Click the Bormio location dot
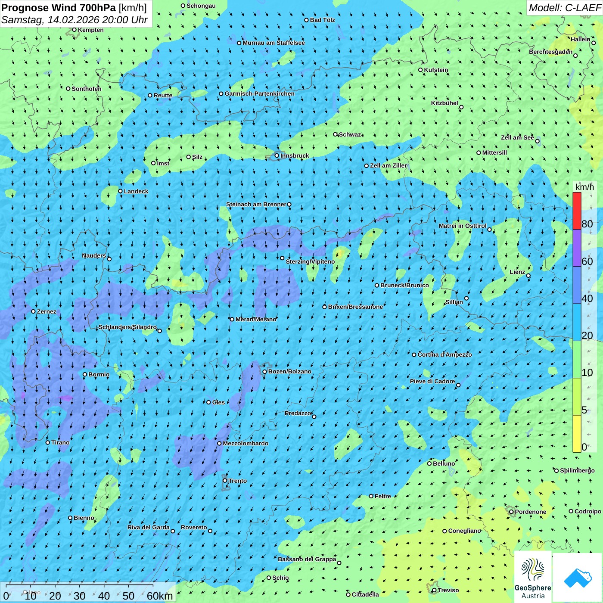Image resolution: width=603 pixels, height=603 pixels. click(x=85, y=374)
